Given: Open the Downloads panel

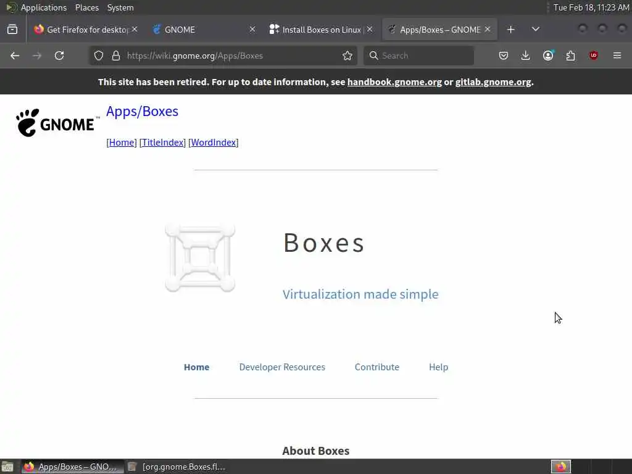Looking at the screenshot, I should tap(526, 56).
